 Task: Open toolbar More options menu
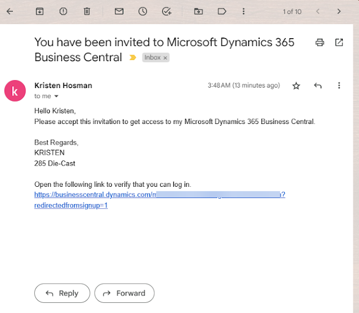coord(243,11)
